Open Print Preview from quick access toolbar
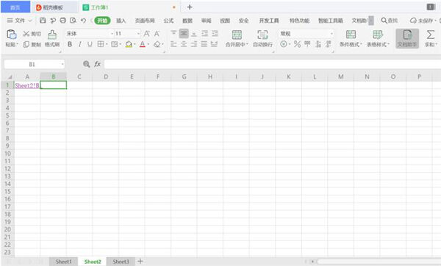 [x=73, y=21]
